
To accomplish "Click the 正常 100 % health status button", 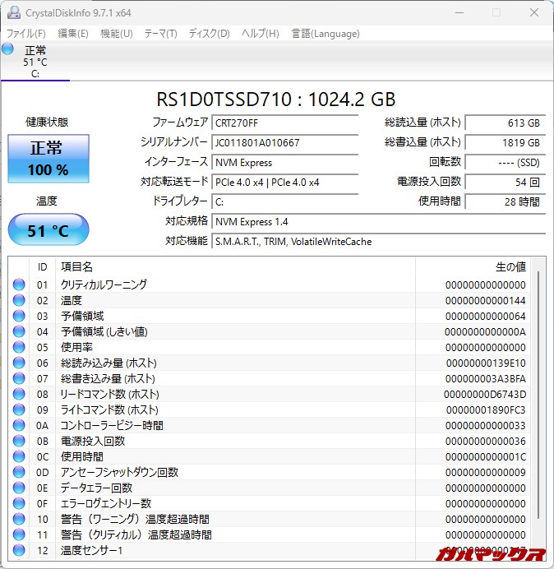I will [x=48, y=160].
